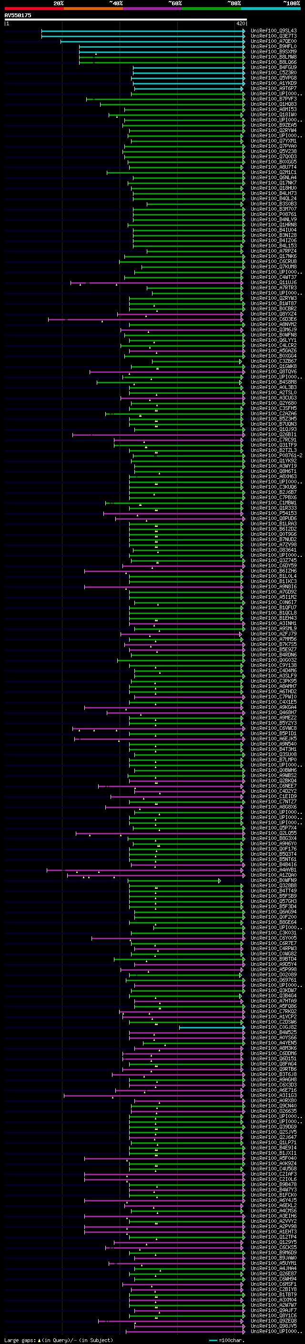Choose the UniRef100_B4FGU9 hit
This screenshot has height=1344, width=305.
click(x=274, y=67)
